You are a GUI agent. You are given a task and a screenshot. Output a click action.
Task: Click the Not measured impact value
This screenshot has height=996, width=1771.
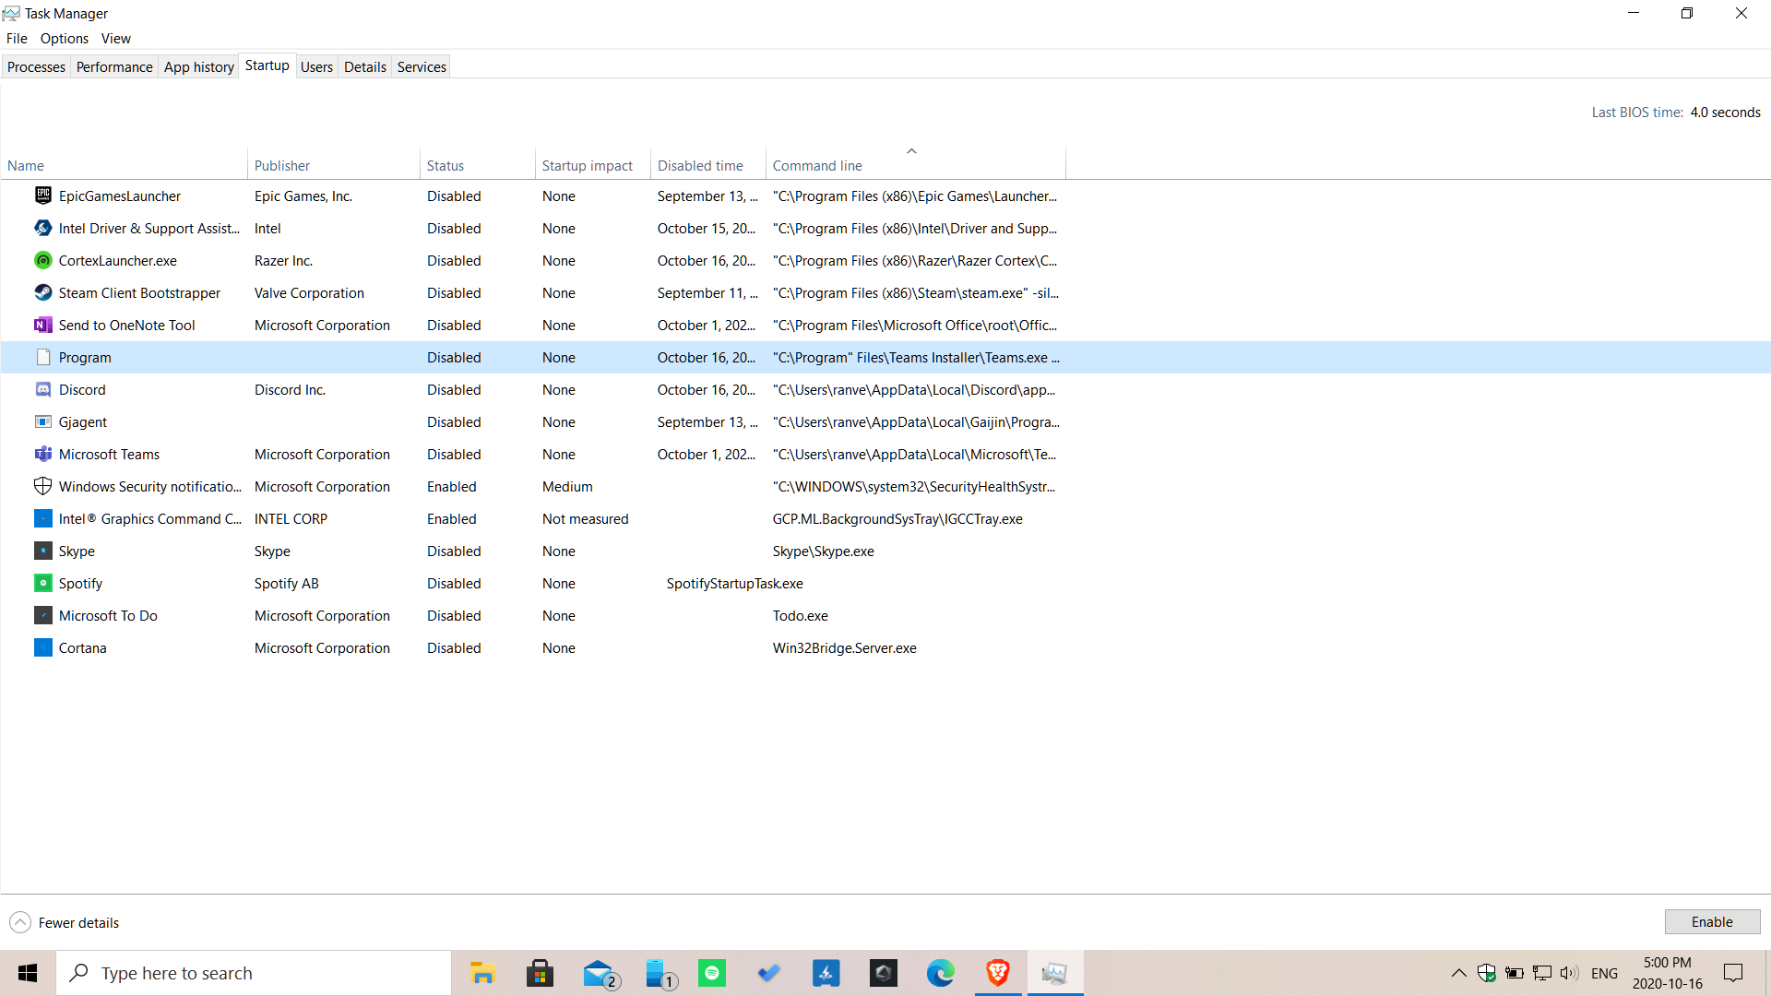(x=585, y=518)
